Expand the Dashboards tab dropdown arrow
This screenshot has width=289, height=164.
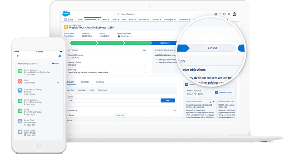(x=190, y=19)
